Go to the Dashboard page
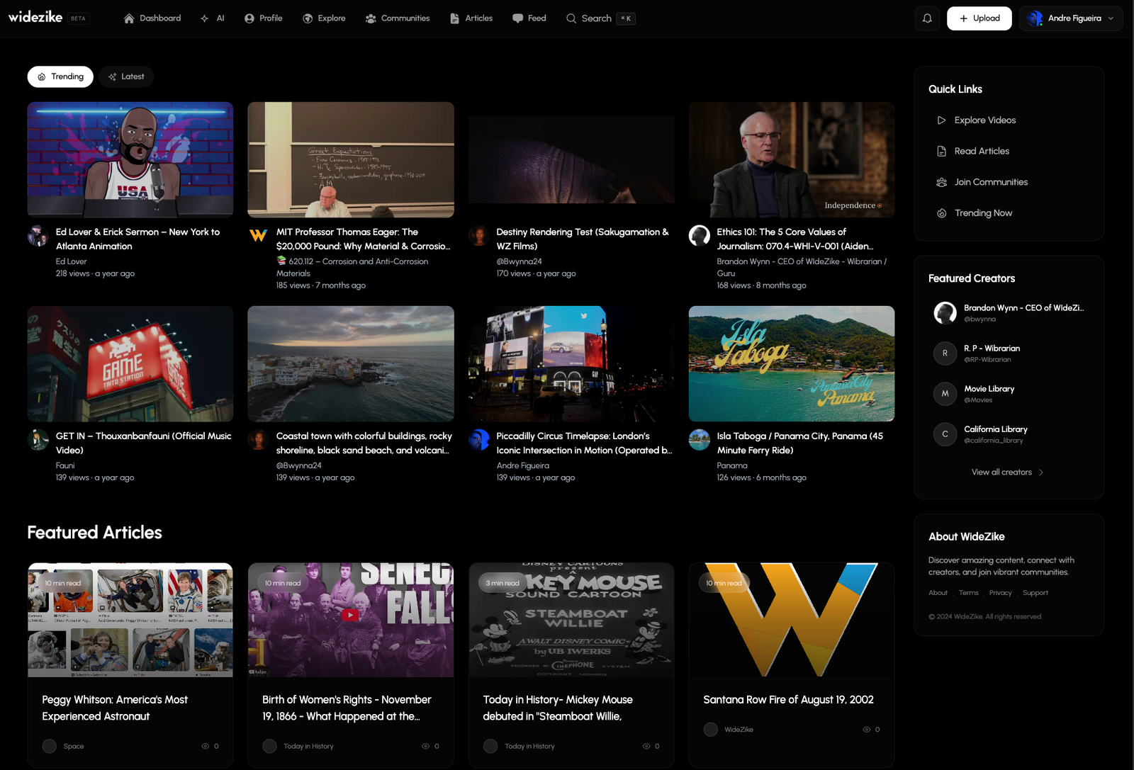 152,18
